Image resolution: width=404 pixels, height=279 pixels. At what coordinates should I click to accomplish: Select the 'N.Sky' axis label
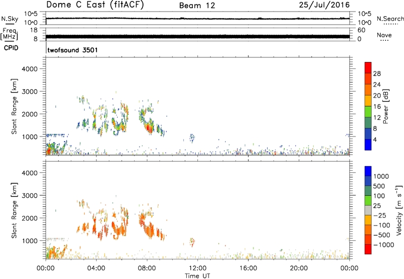[10, 19]
